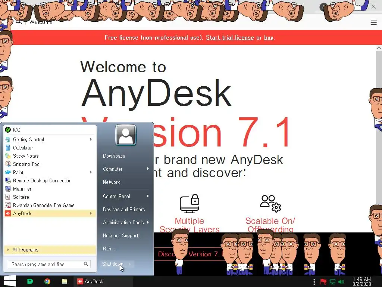Image resolution: width=382 pixels, height=287 pixels.
Task: Expand the Paint jump list arrow
Action: pos(91,172)
